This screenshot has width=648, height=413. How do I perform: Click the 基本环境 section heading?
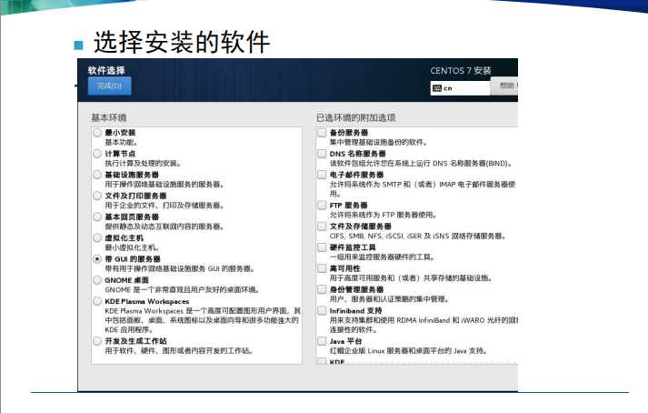109,118
